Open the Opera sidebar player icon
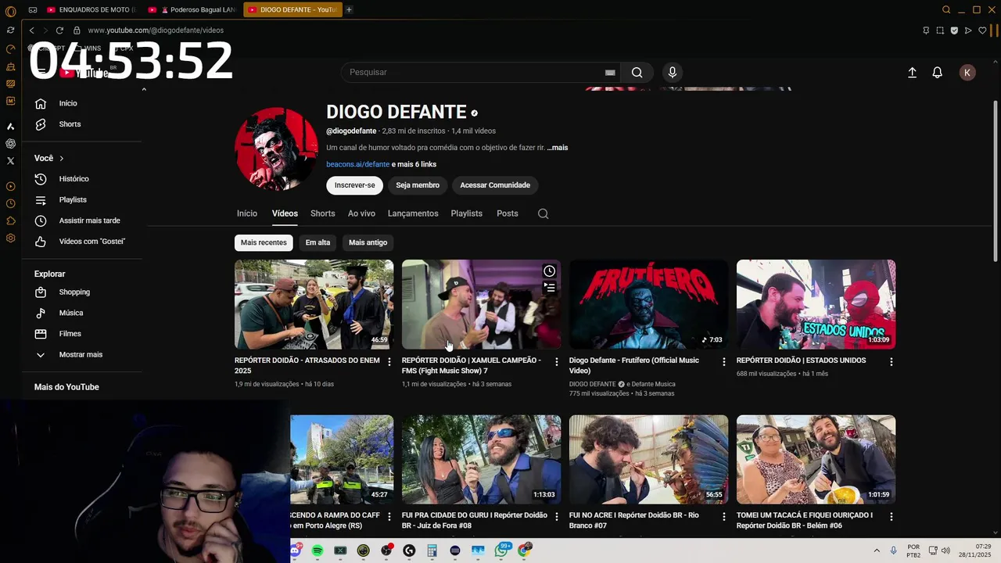Image resolution: width=1001 pixels, height=563 pixels. coord(10,186)
